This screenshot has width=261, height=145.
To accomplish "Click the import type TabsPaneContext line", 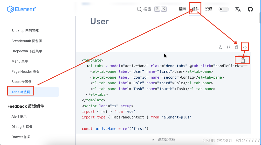I will point(137,117).
